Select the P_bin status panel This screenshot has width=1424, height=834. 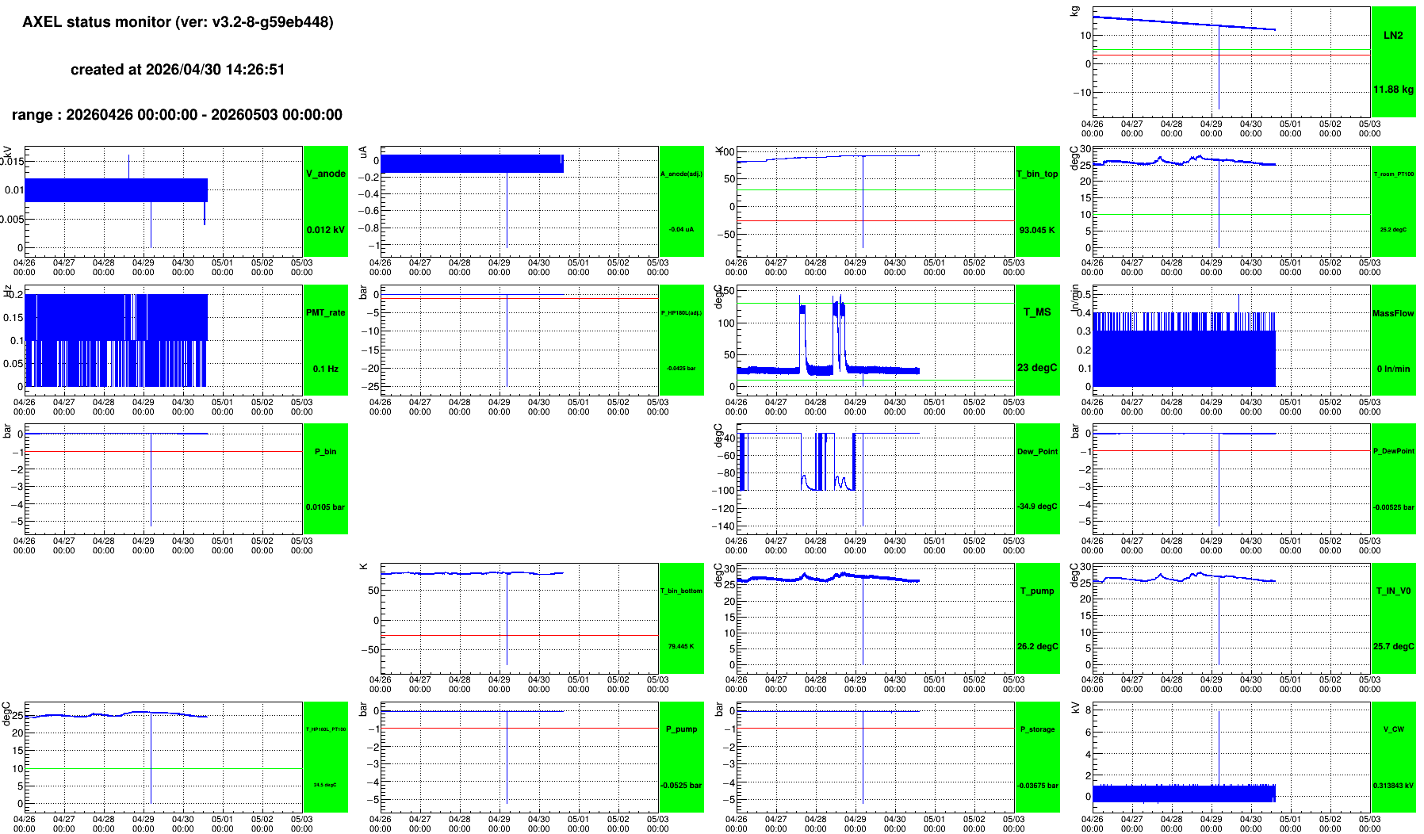pyautogui.click(x=326, y=479)
